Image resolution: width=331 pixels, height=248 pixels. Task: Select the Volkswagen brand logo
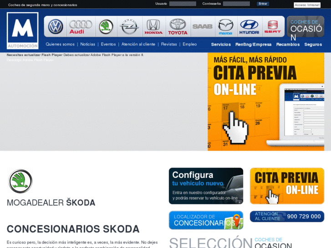coord(56,26)
